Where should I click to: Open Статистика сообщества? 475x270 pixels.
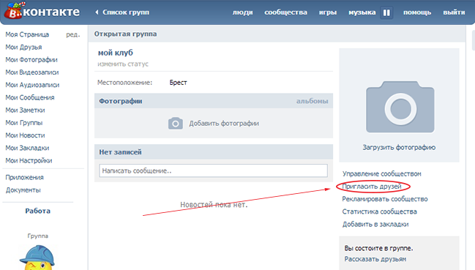379,211
